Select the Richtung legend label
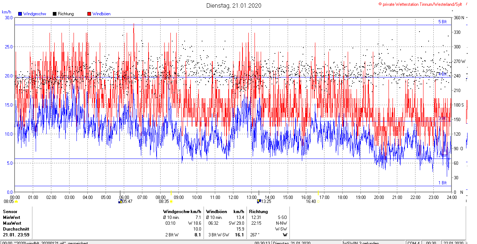 point(66,14)
